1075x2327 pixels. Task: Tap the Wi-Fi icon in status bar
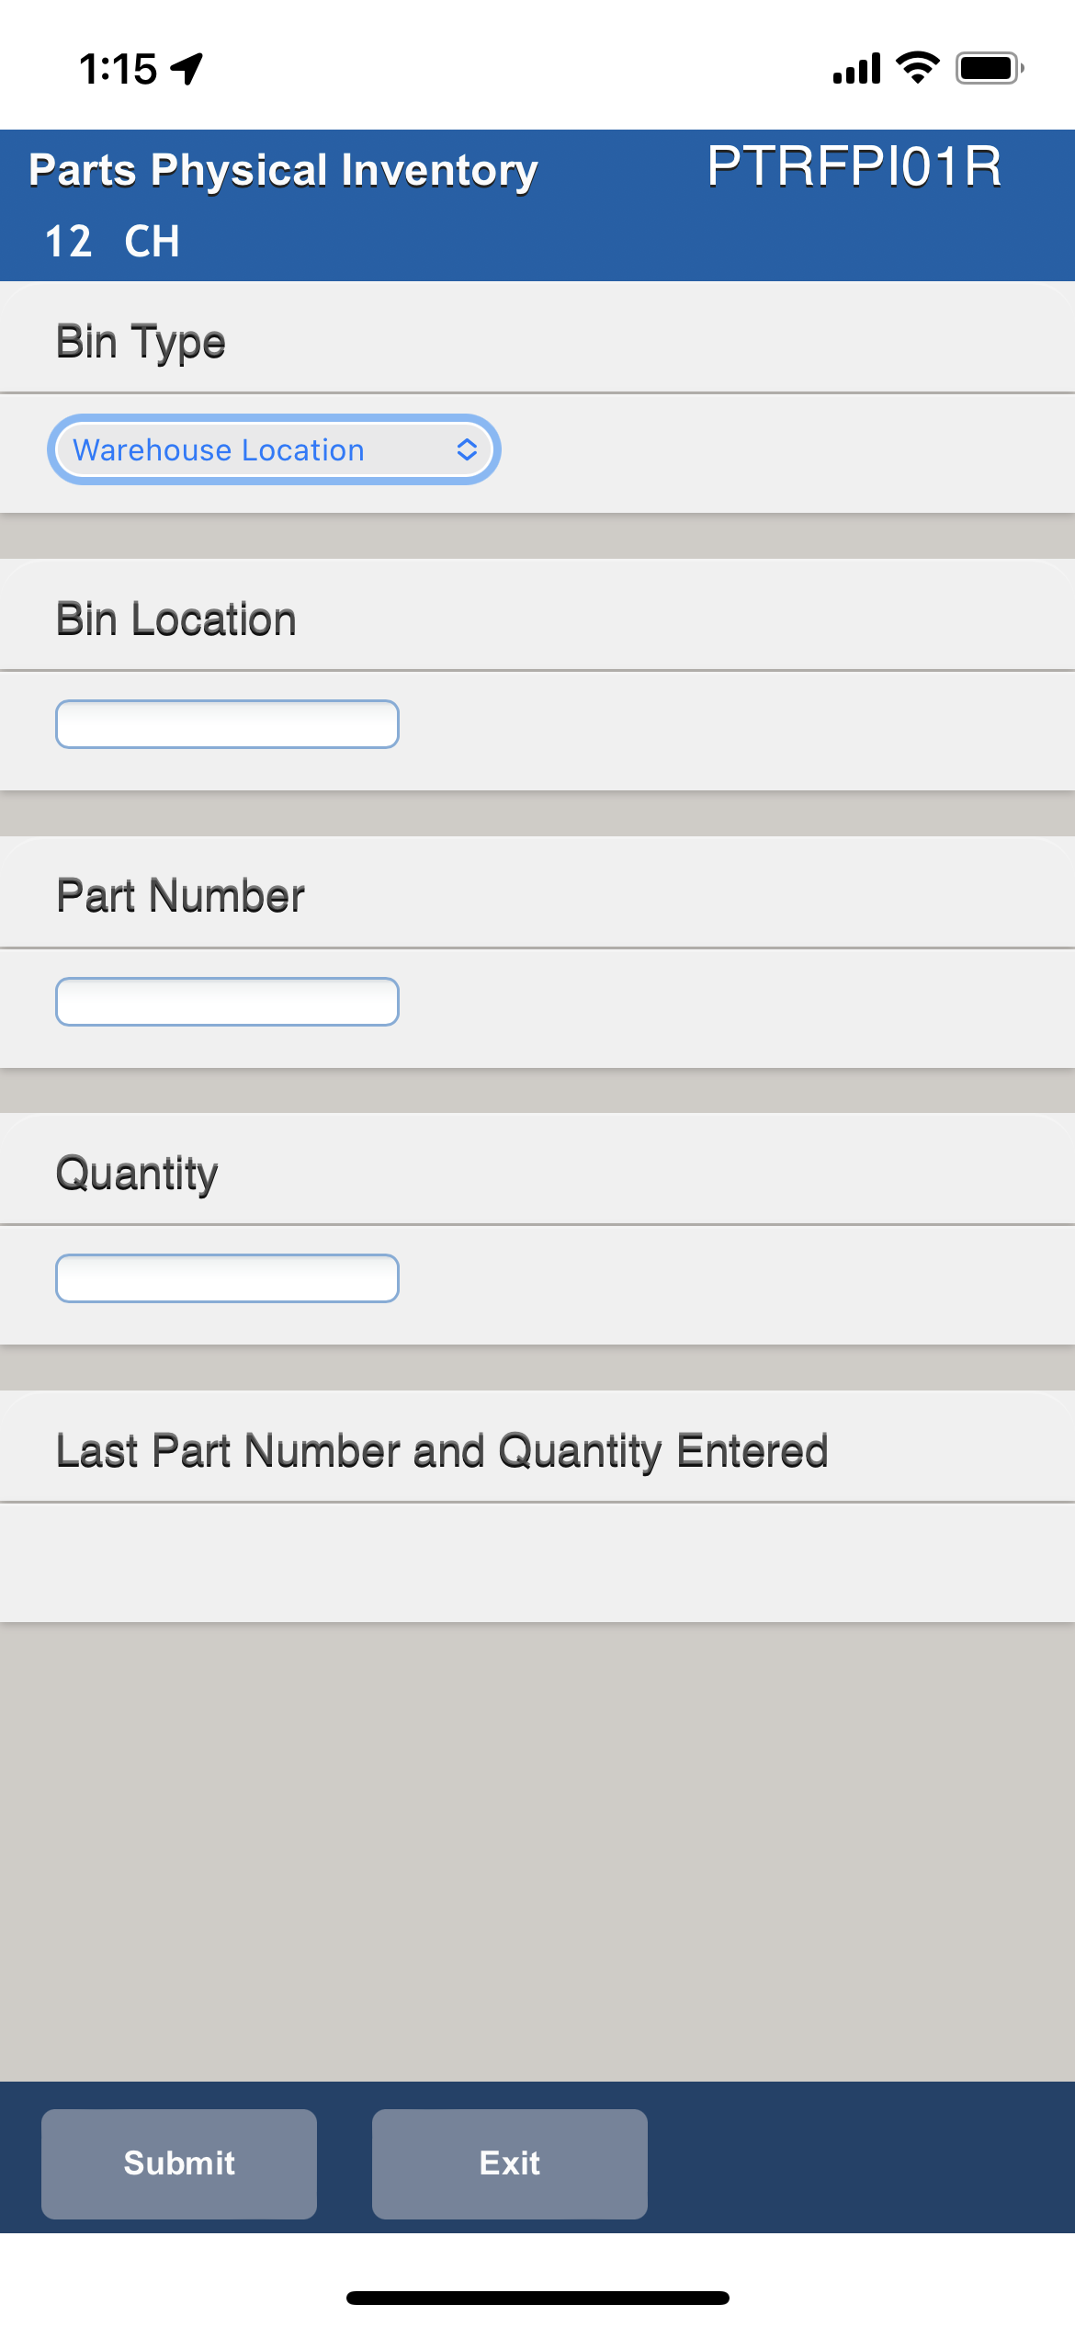tap(917, 68)
